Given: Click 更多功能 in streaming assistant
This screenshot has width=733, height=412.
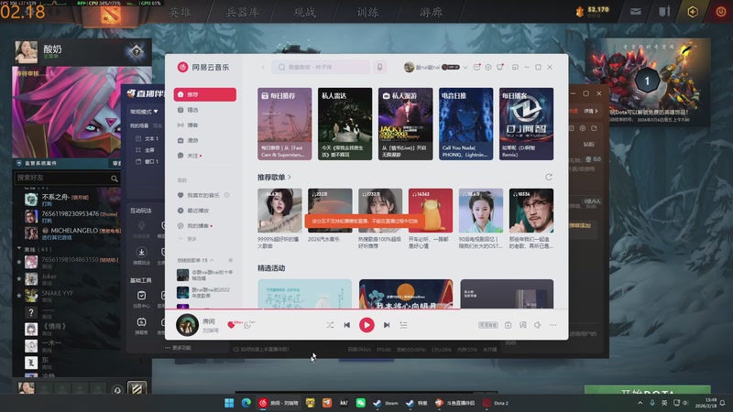Looking at the screenshot, I should point(178,348).
